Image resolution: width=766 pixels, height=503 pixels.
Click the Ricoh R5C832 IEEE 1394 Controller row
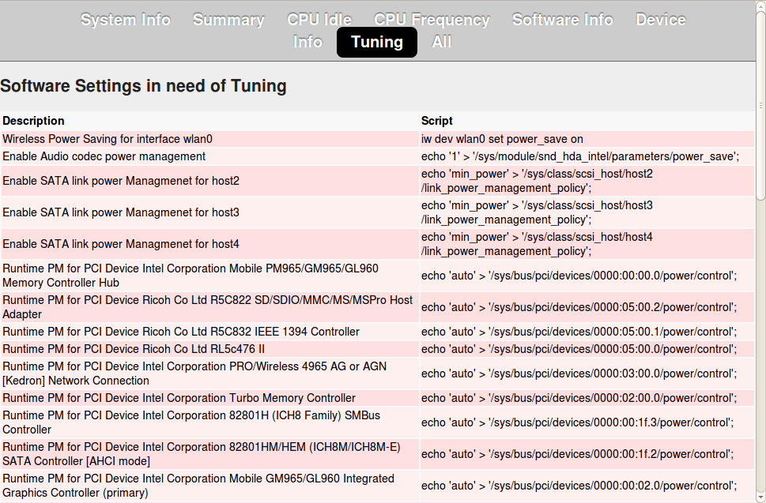pyautogui.click(x=181, y=332)
